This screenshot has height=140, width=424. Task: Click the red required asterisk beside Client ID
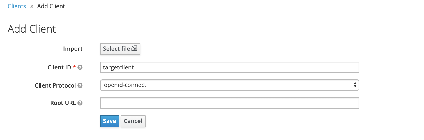[x=74, y=67]
